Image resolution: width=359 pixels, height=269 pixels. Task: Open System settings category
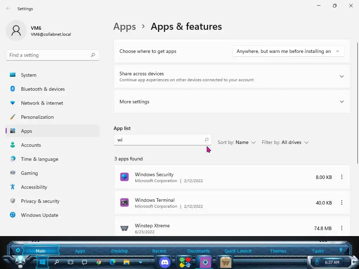click(x=53, y=75)
